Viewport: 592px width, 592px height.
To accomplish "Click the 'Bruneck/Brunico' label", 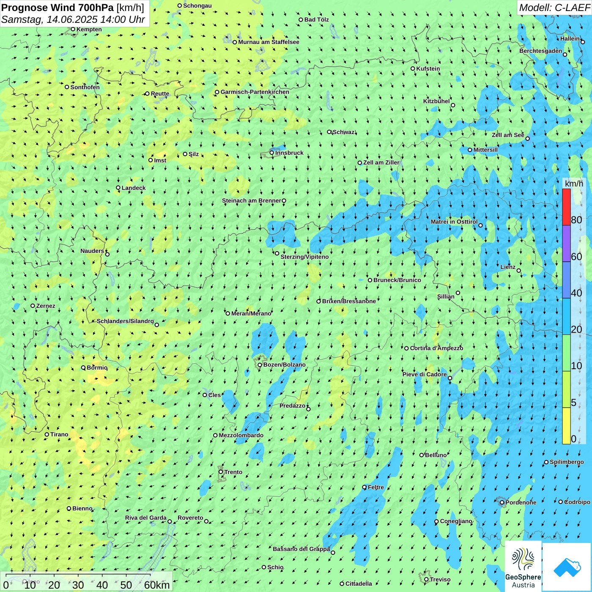I will tap(397, 280).
